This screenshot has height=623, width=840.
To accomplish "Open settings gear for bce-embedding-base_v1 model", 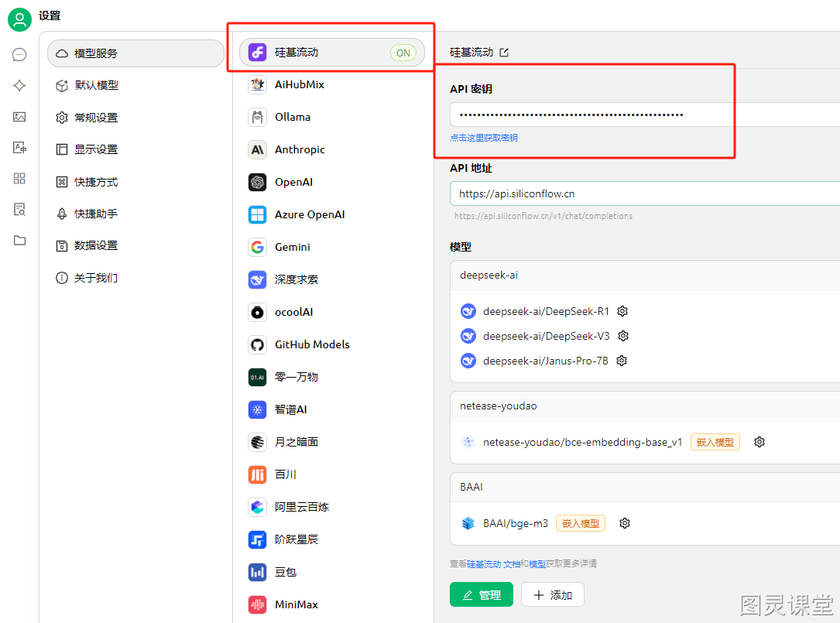I will pos(759,442).
